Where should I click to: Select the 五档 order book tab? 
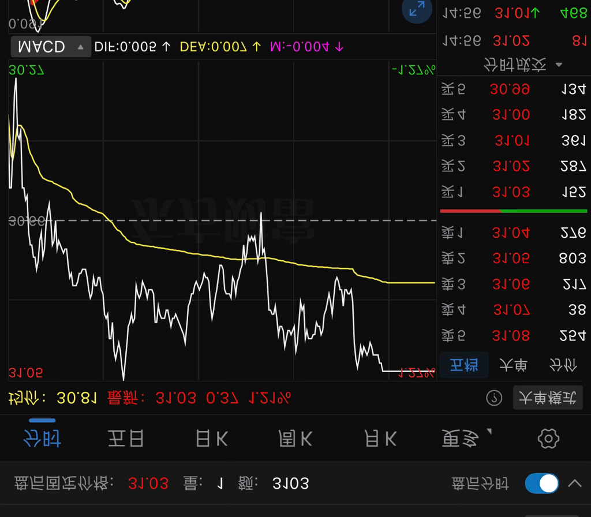464,365
